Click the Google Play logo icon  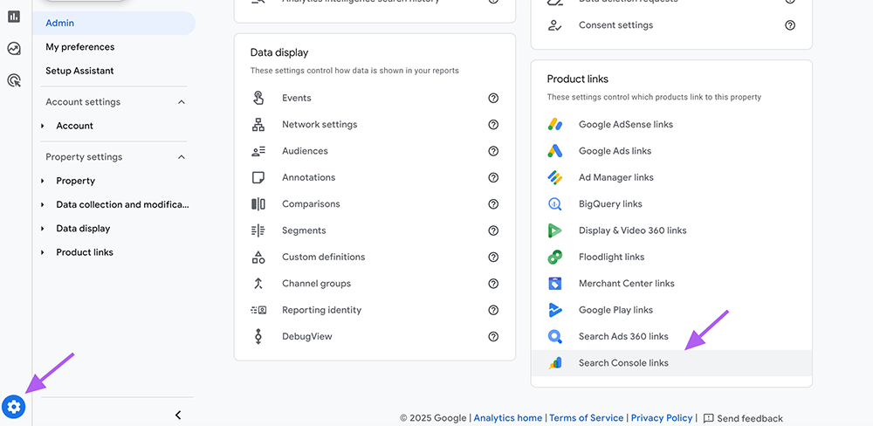pyautogui.click(x=555, y=310)
